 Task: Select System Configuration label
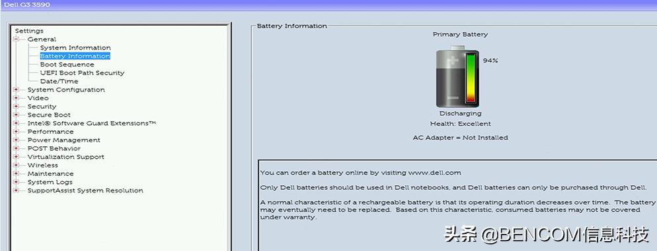tap(66, 90)
